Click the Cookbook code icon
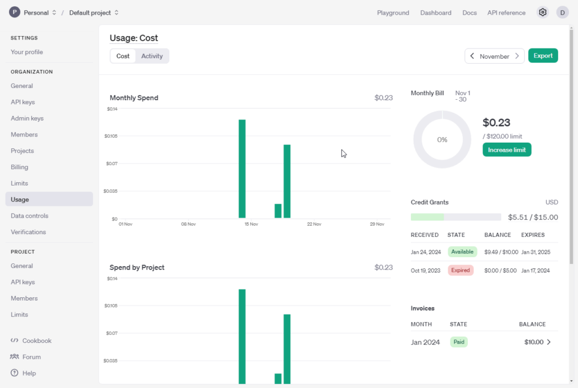The image size is (578, 388). [x=14, y=341]
